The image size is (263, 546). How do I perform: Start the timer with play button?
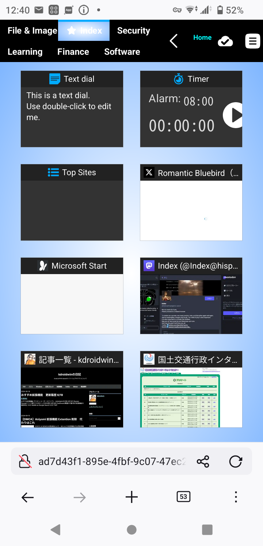tap(233, 115)
